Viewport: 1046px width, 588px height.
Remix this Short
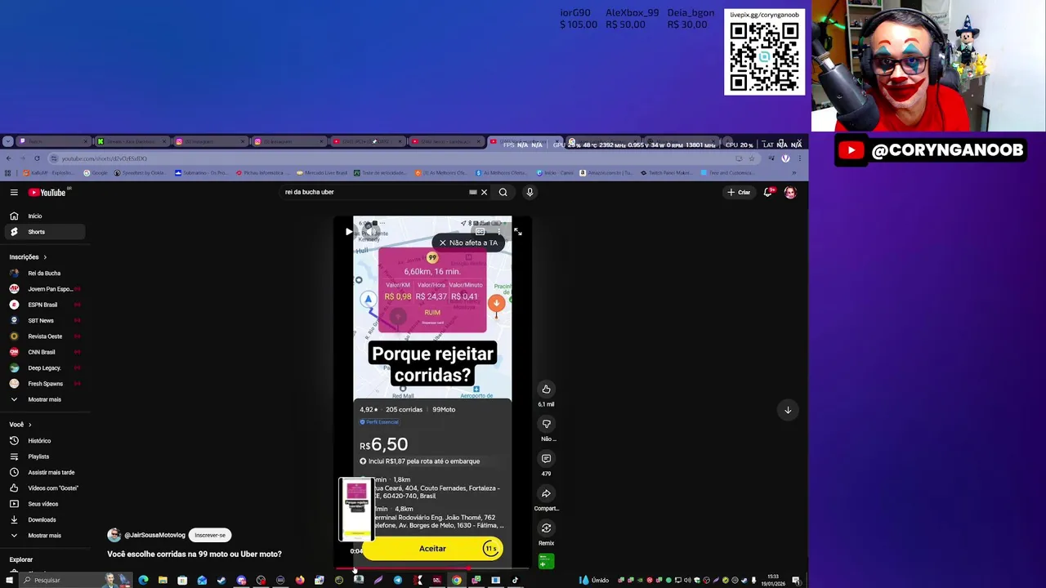tap(546, 528)
